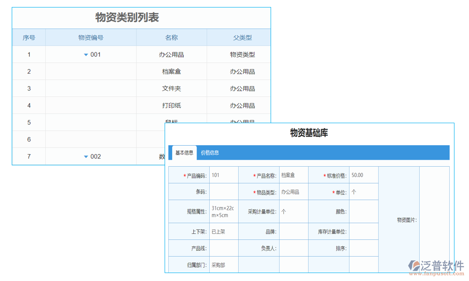The image size is (469, 281).
Task: Edit the 产品编码 field showing 101
Action: point(224,174)
